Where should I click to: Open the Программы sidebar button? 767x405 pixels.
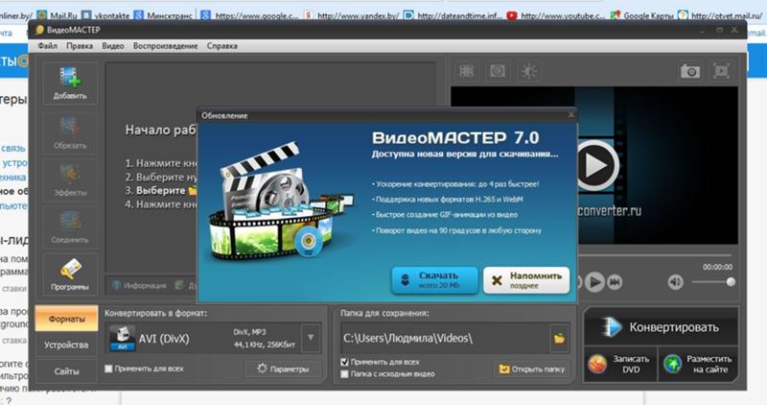(x=70, y=274)
